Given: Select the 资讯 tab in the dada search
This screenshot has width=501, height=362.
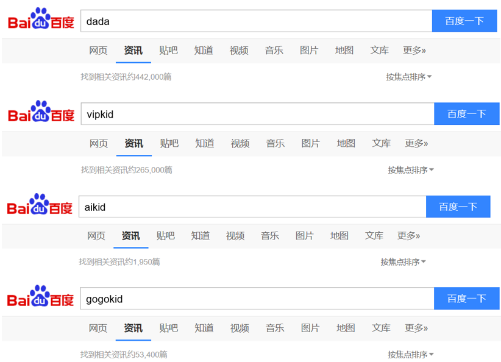Looking at the screenshot, I should [x=133, y=51].
